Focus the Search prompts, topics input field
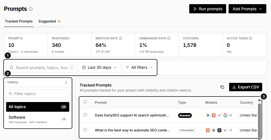271x140 pixels. (x=42, y=67)
